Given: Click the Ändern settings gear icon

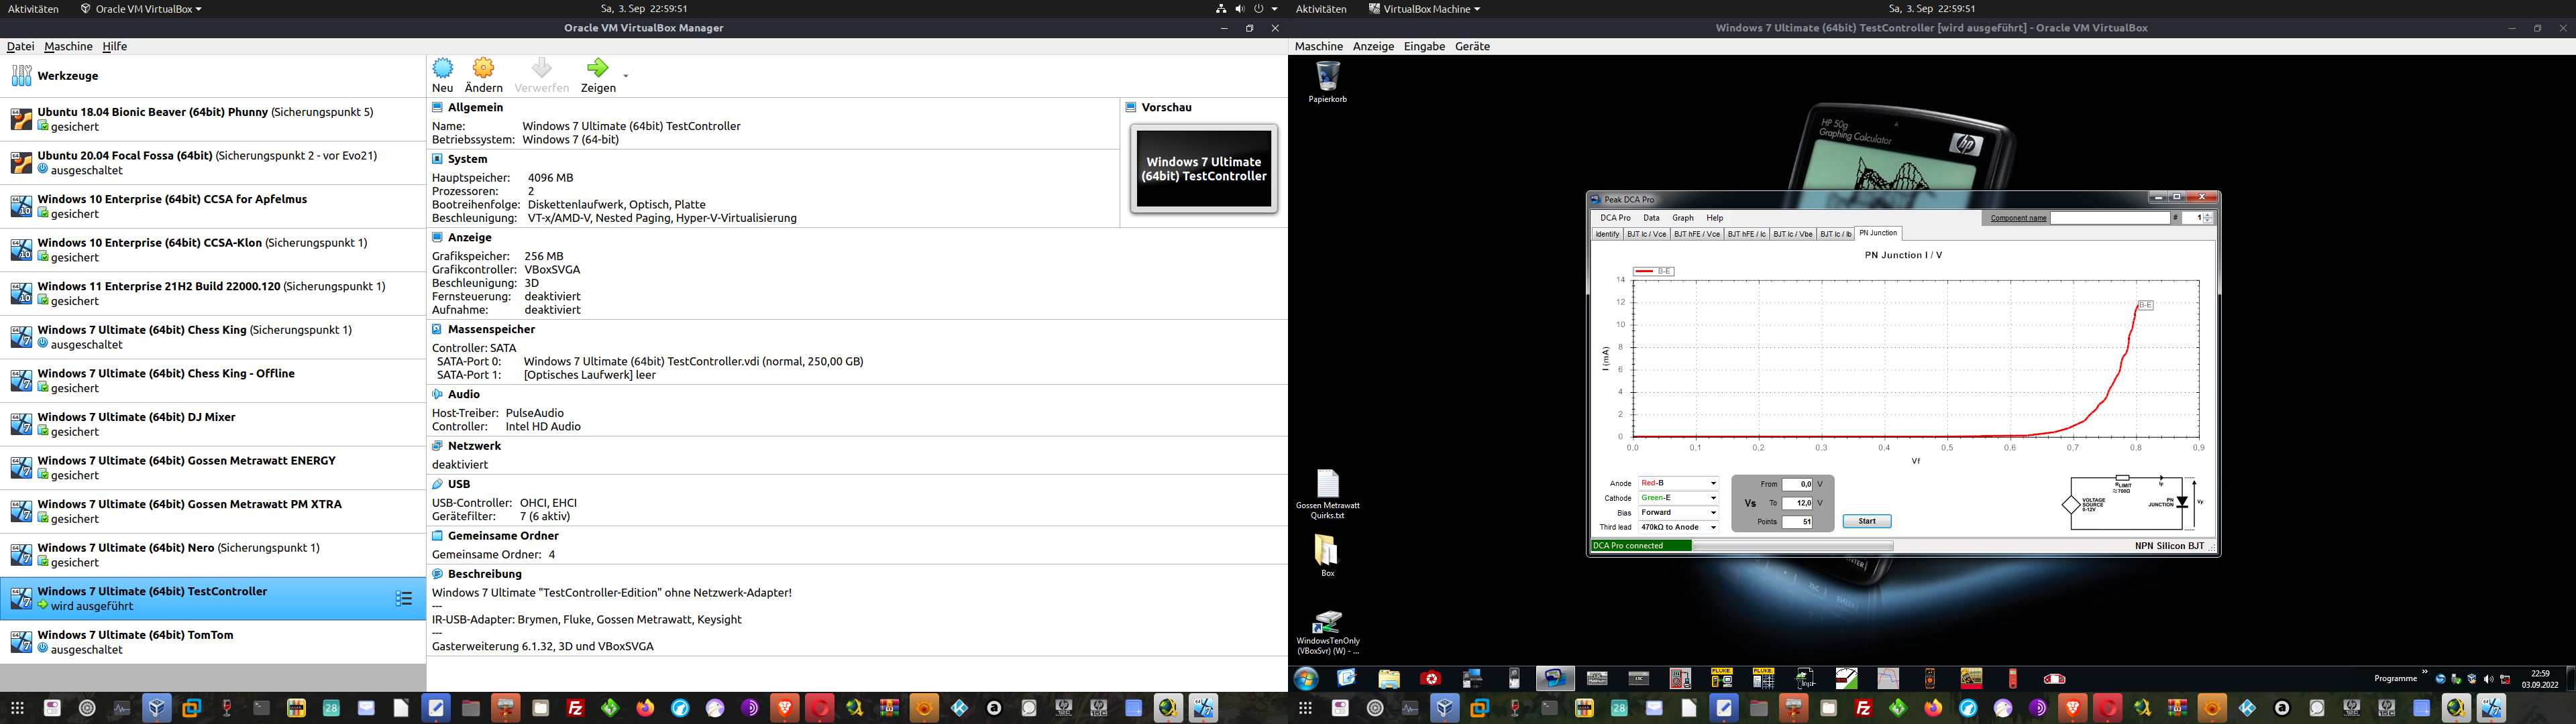Looking at the screenshot, I should click(483, 68).
